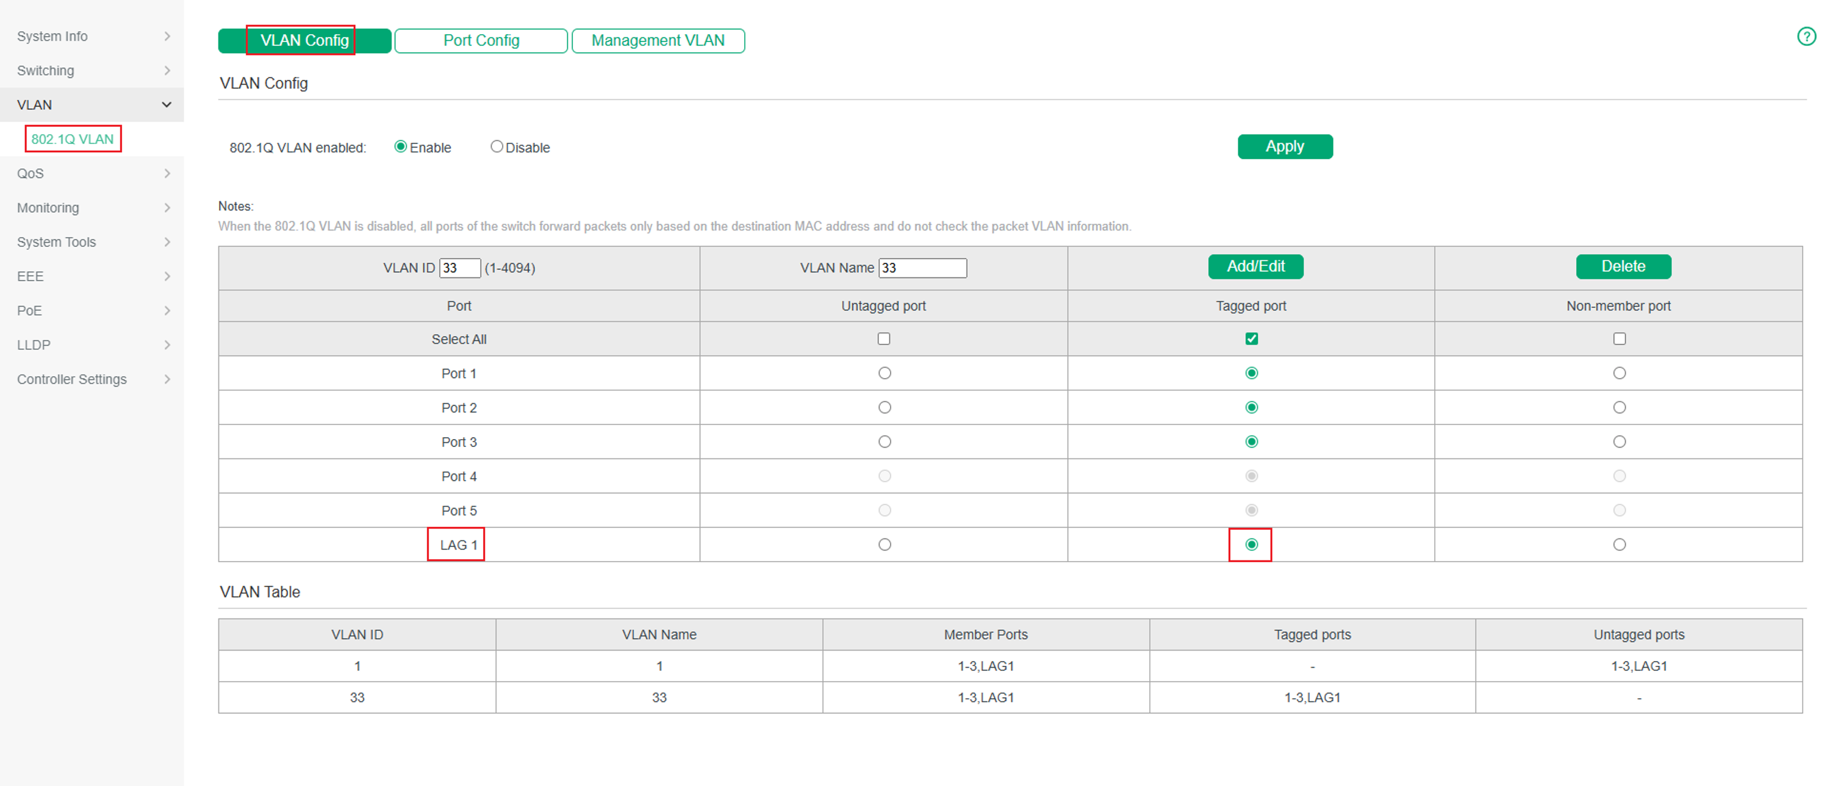Click the Apply button
1827x786 pixels.
pos(1285,147)
